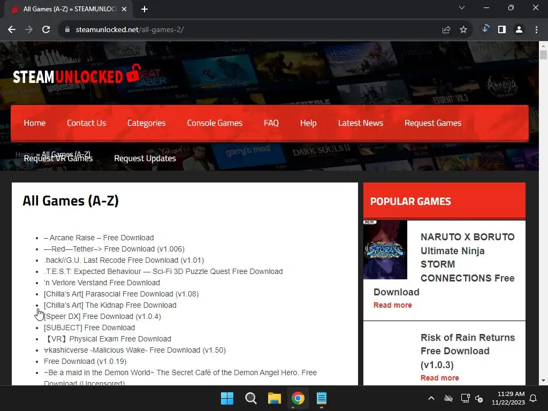The image size is (548, 411).
Task: Expand the tab search chevron
Action: (462, 7)
